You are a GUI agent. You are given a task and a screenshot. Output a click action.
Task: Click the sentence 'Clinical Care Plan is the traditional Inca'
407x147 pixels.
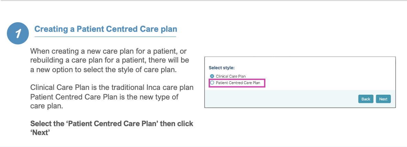[x=112, y=88]
